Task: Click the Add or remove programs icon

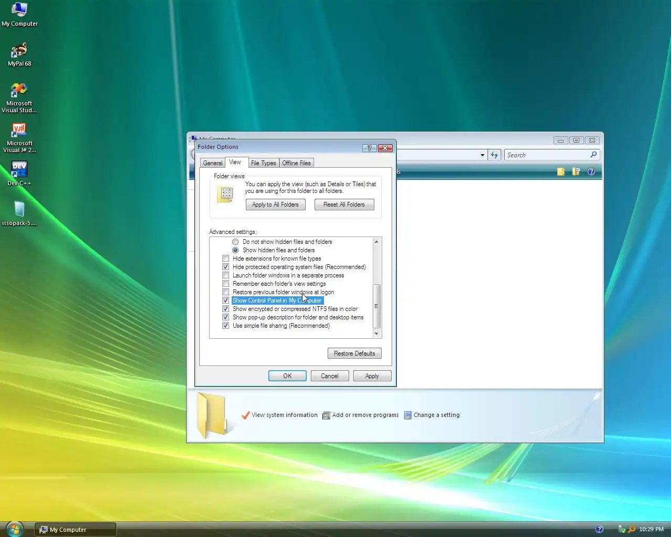Action: click(326, 415)
